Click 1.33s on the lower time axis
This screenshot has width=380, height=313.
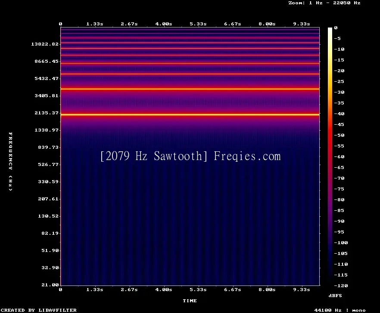95,289
